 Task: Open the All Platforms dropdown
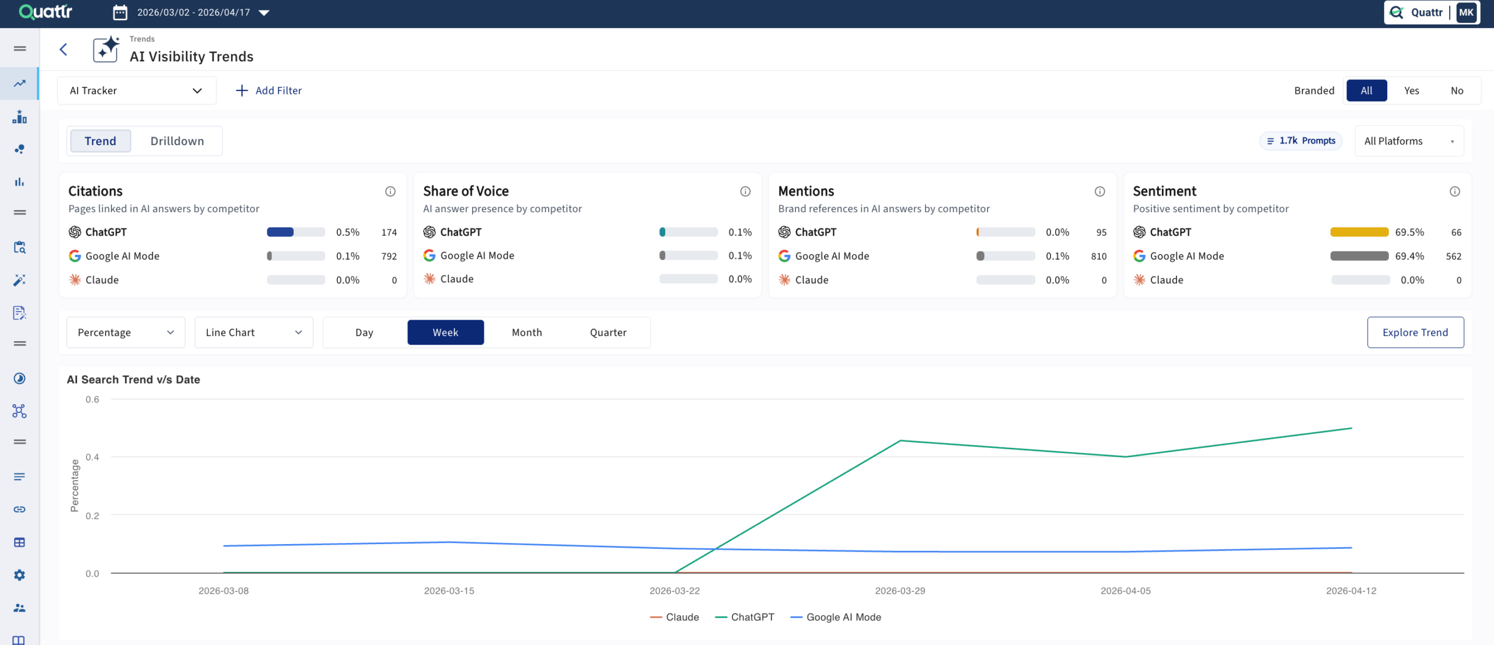1409,141
